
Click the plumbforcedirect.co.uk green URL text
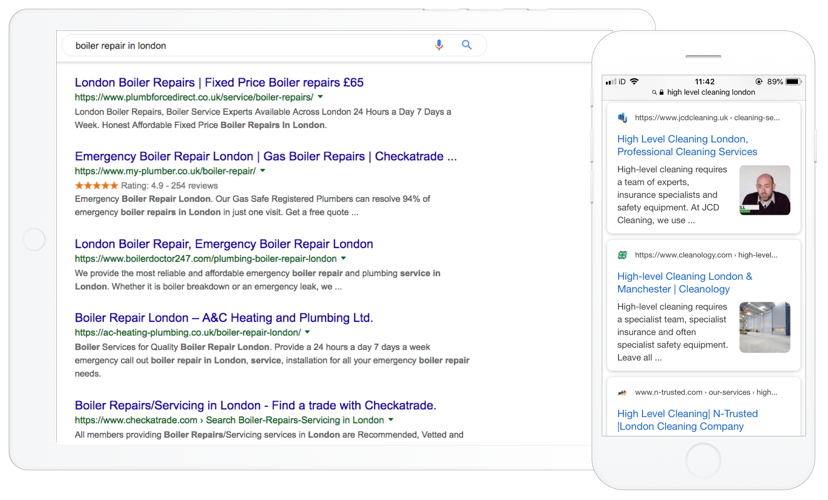pyautogui.click(x=194, y=97)
